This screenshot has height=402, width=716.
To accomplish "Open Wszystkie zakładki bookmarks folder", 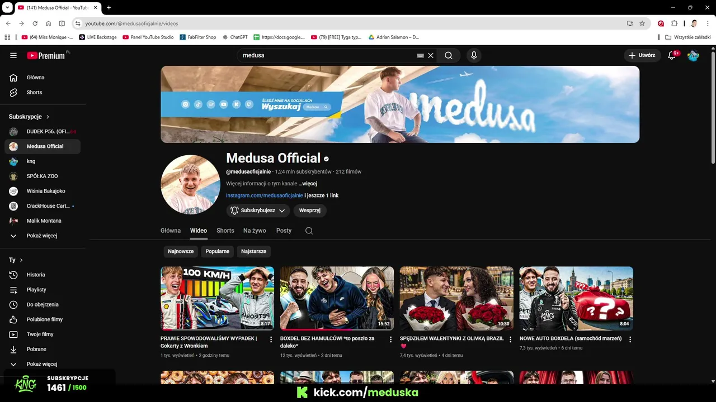I will point(687,37).
